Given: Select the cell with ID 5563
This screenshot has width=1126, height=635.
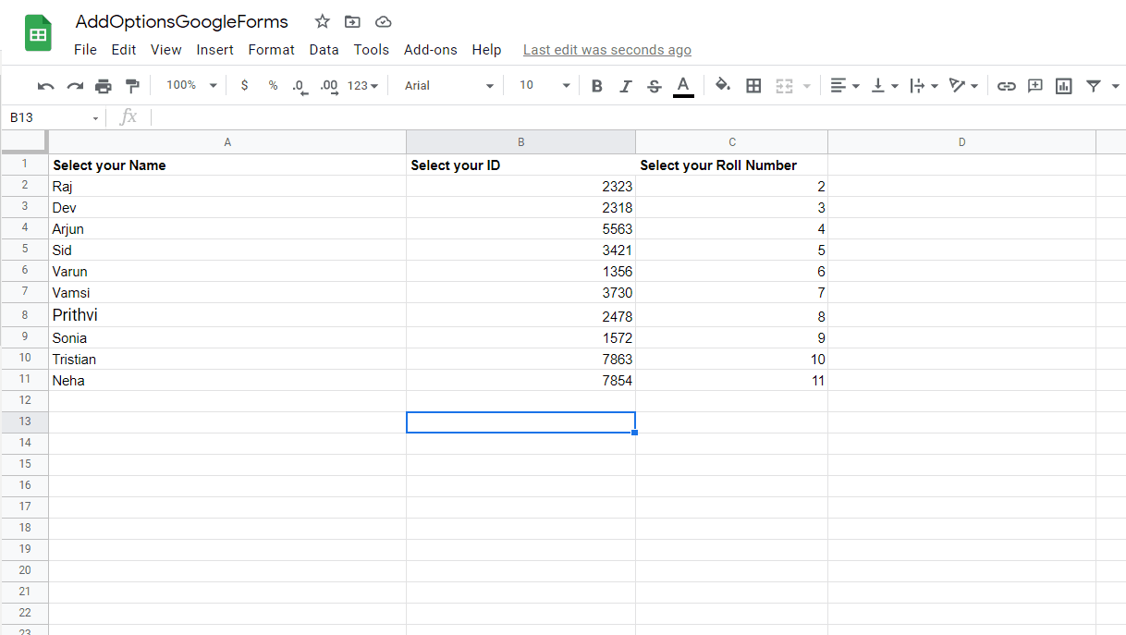Looking at the screenshot, I should tap(521, 229).
